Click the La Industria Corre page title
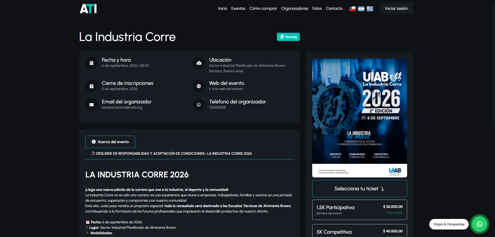The image size is (495, 237). [127, 37]
